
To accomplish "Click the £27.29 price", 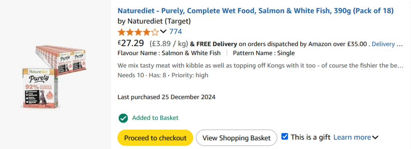I will pos(131,43).
